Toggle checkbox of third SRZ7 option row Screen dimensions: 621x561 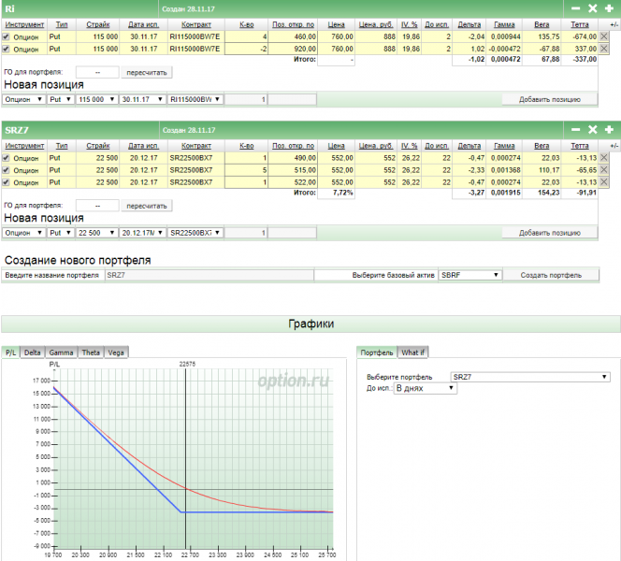coord(7,182)
